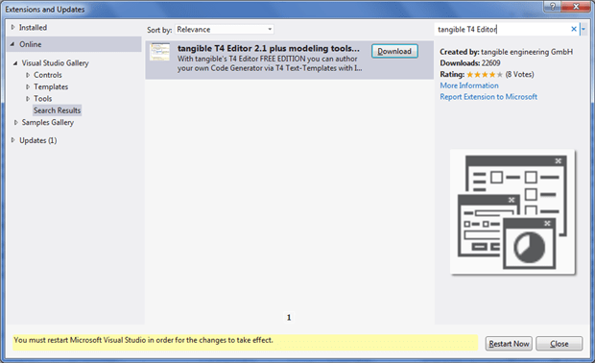The image size is (595, 363).
Task: Open the More Information link
Action: (469, 85)
